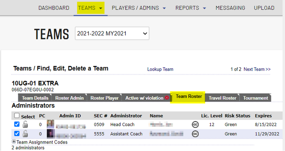Toggle the Select all checkbox in header
Viewport: 285px width, 151px height.
coord(16,116)
